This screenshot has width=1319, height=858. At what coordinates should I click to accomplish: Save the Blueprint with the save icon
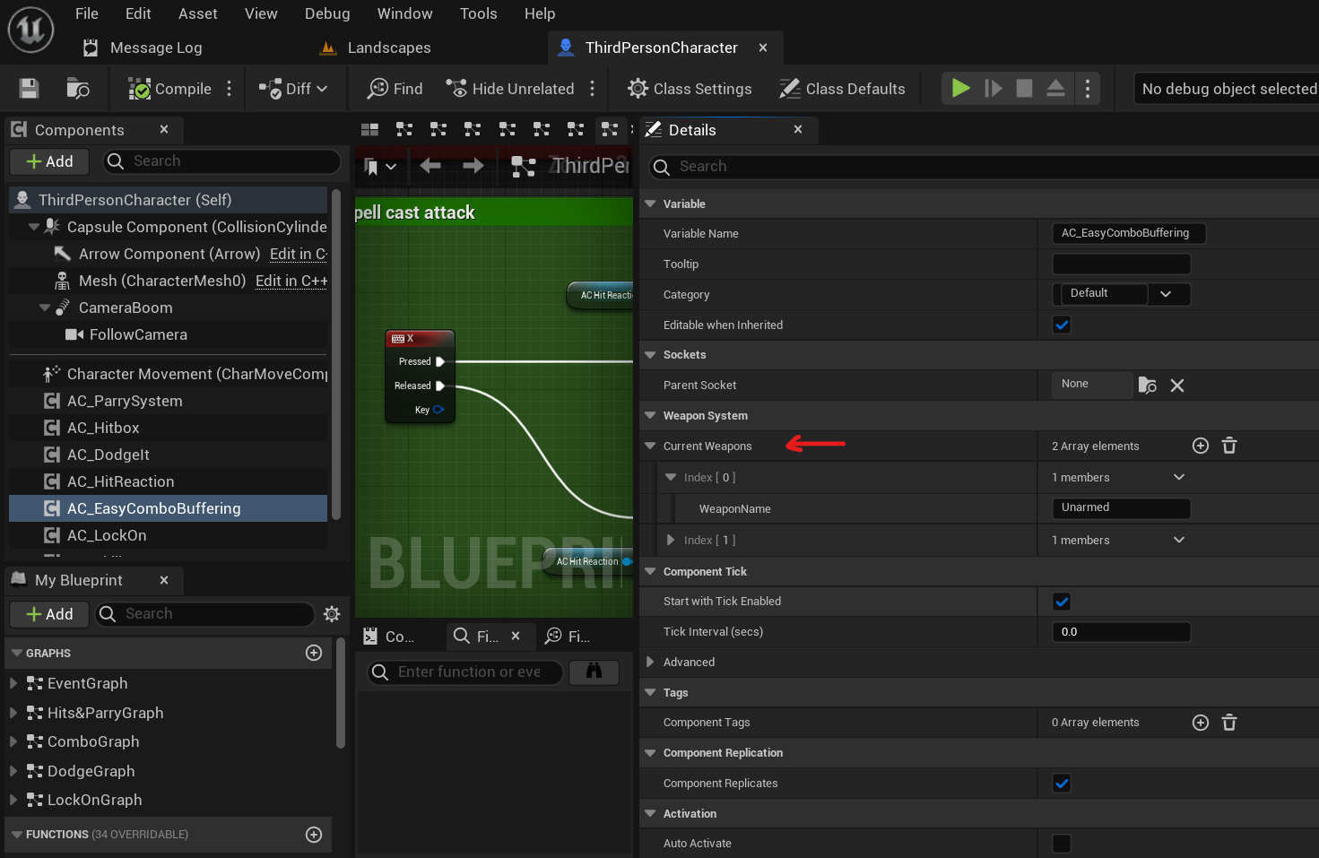click(x=28, y=88)
